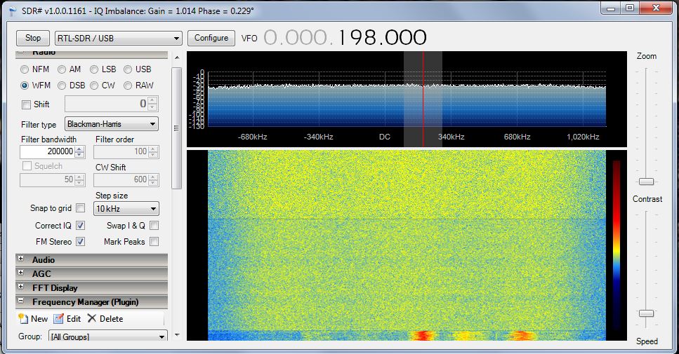Expand the Audio panel section

[x=20, y=260]
